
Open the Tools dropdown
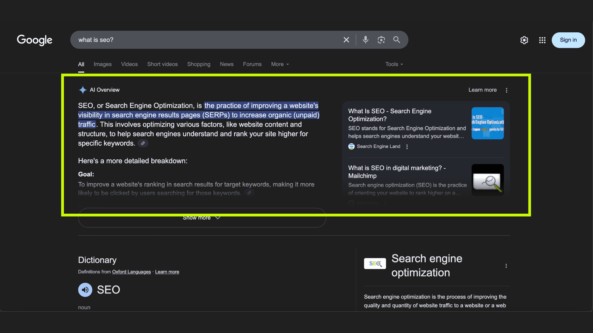tap(394, 64)
